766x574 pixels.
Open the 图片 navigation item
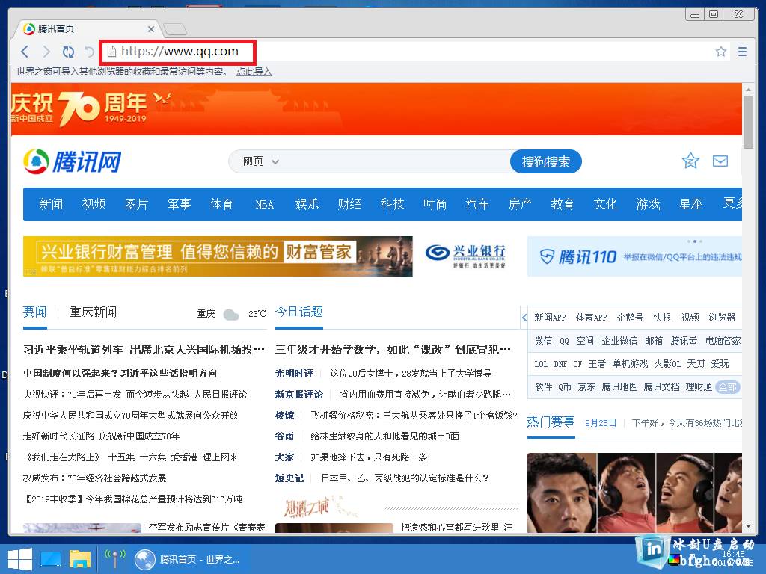[136, 204]
